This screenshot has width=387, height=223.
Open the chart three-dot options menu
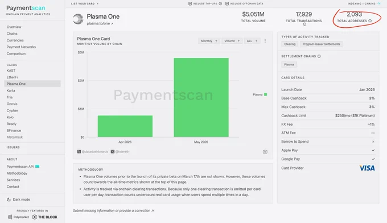coord(265,41)
